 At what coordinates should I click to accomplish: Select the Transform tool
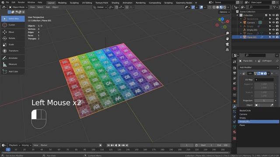(13, 51)
